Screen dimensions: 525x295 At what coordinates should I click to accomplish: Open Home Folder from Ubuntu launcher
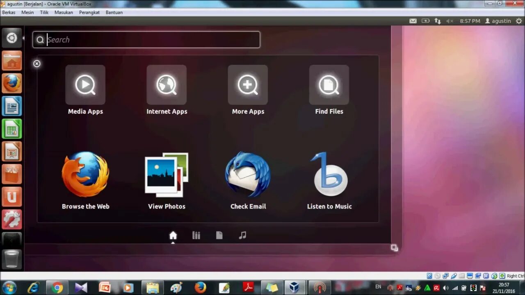(12, 61)
